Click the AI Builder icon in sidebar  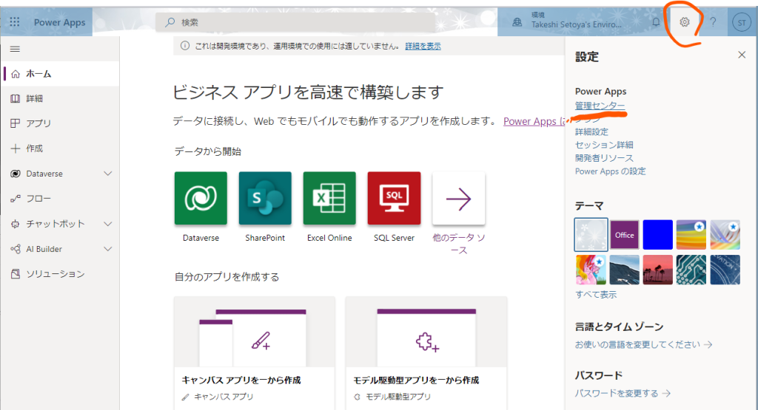tap(16, 249)
